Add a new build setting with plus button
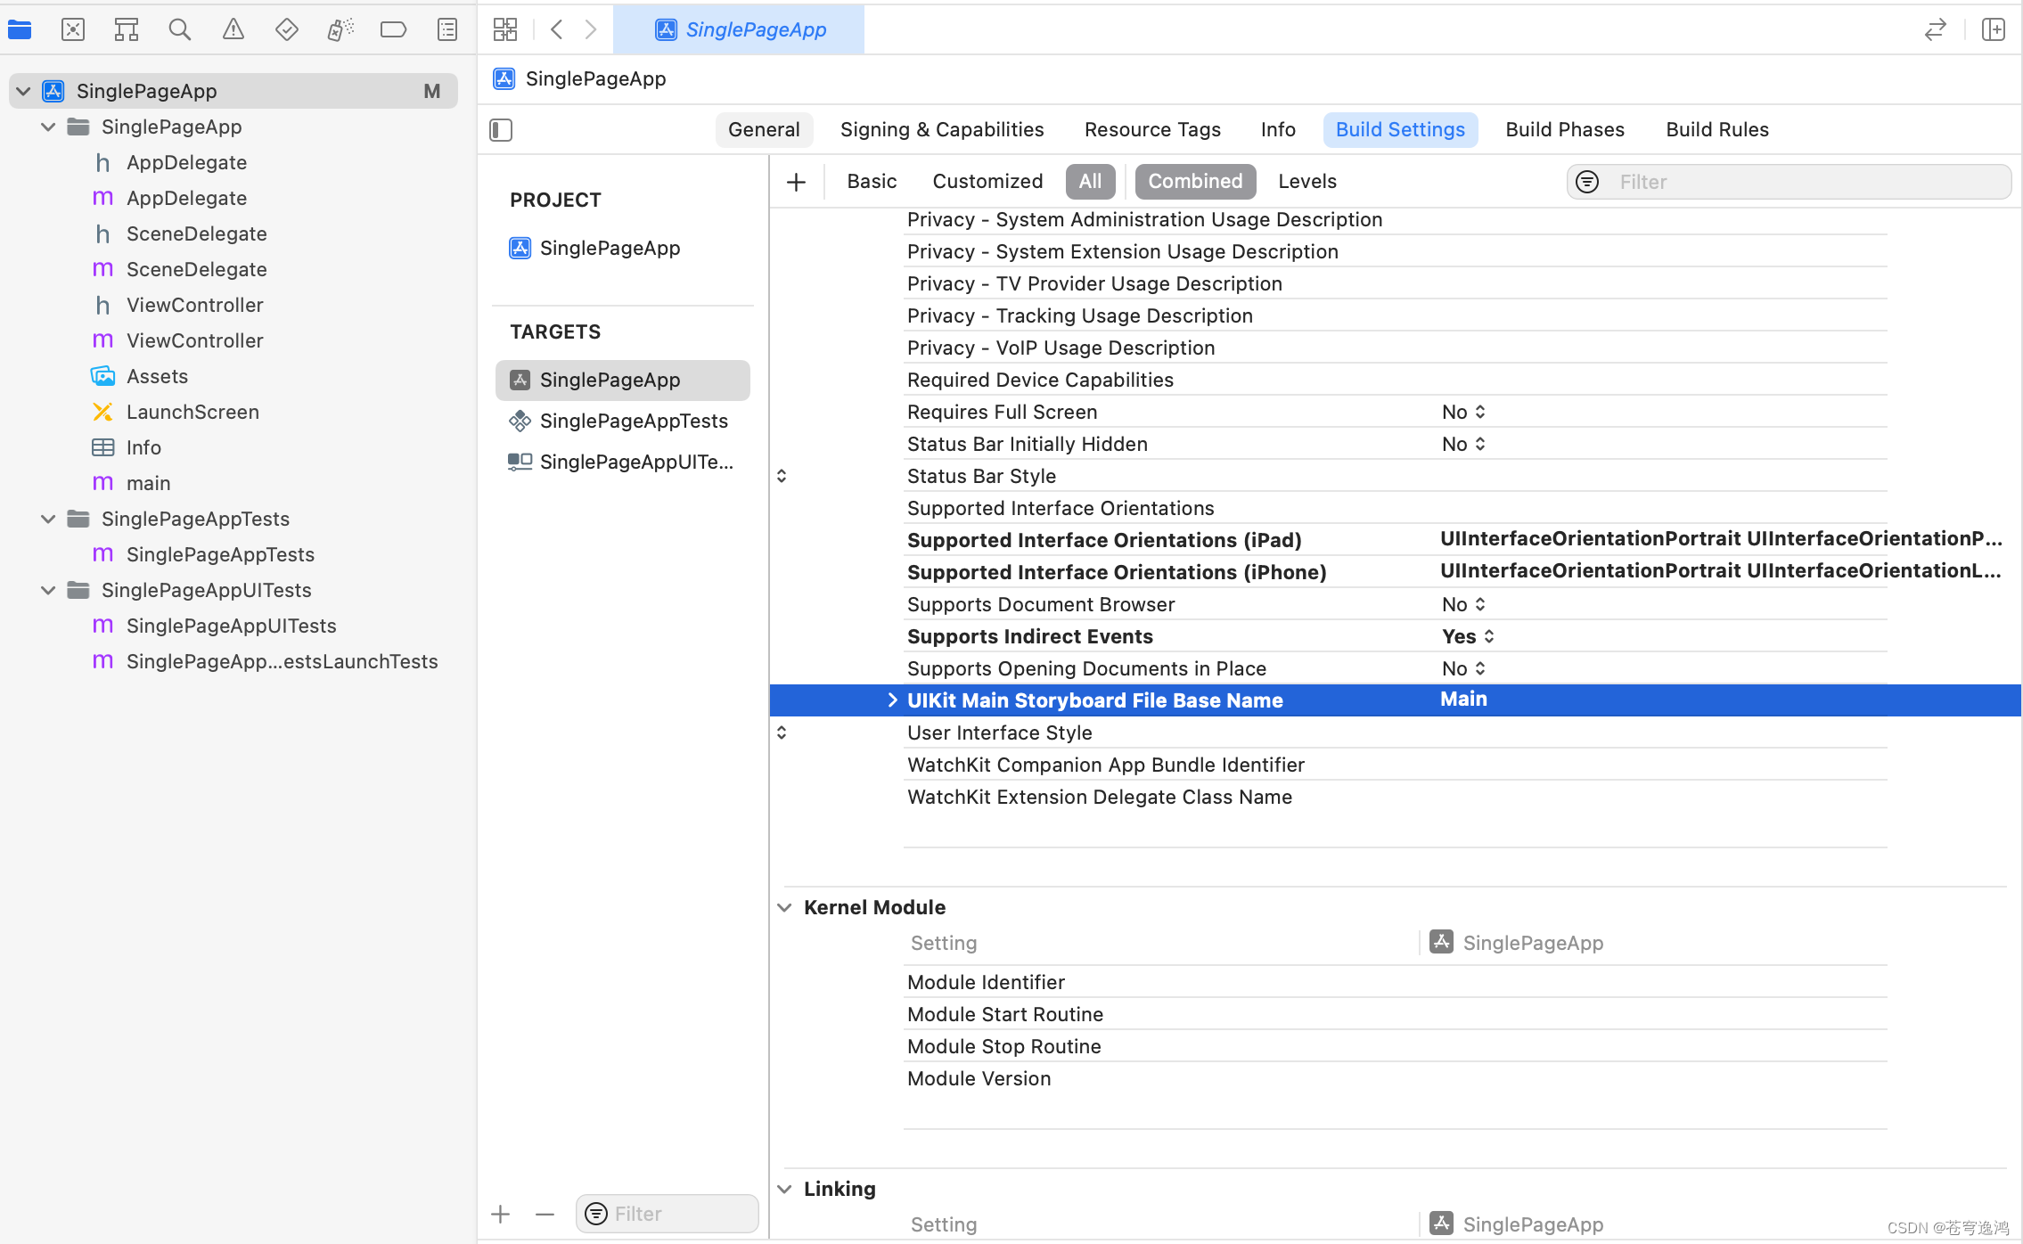2023x1244 pixels. click(x=796, y=182)
